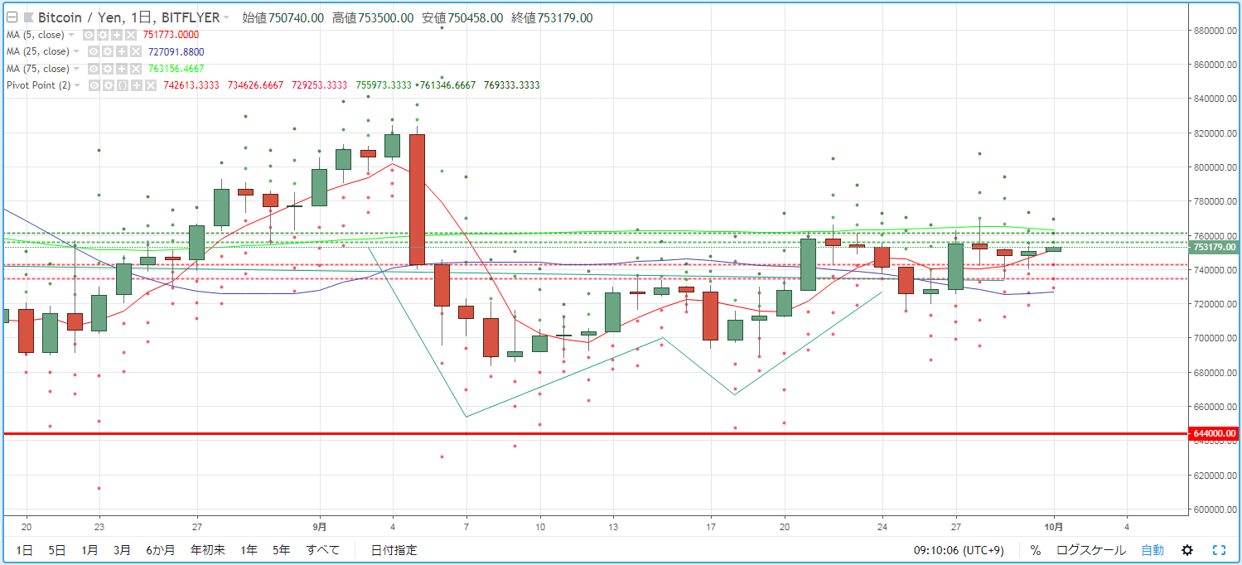This screenshot has height=565, width=1242.
Task: Toggle ログスケール on the price axis
Action: (1090, 550)
